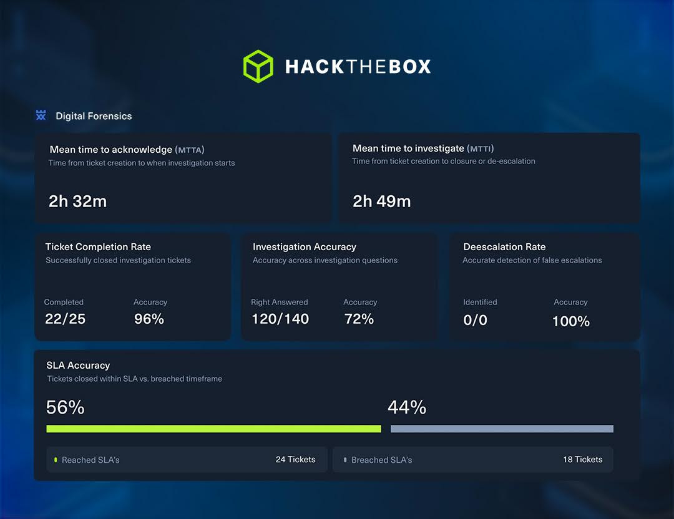Click the 2h 49m MTTI value
This screenshot has height=519, width=674.
click(381, 201)
